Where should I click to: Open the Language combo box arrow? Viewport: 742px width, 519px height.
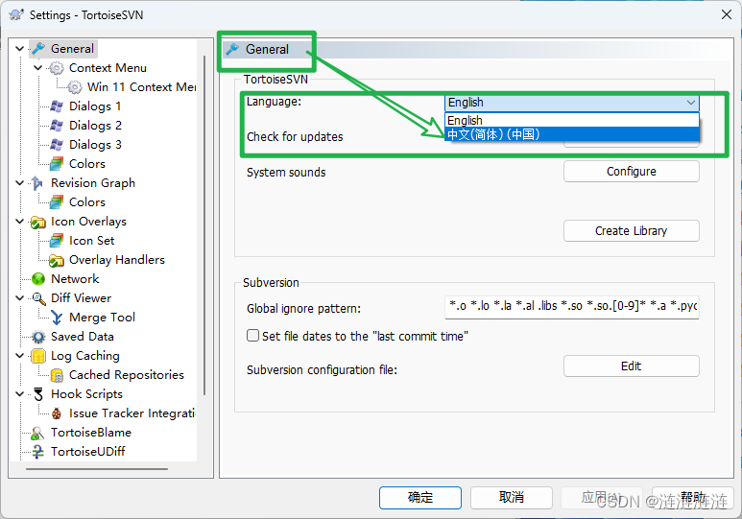pos(690,103)
